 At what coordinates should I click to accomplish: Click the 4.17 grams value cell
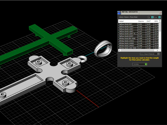coord(142,48)
